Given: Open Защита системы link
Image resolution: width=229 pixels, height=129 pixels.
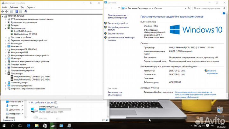Looking at the screenshot, I should click(116, 34).
